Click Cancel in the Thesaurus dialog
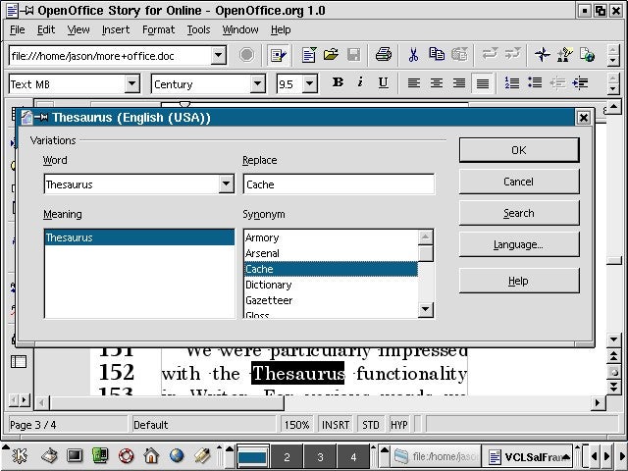 pos(519,182)
